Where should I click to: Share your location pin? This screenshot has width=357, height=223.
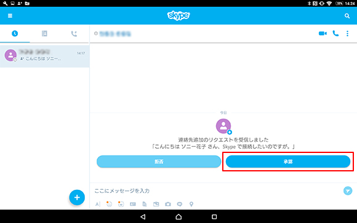click(191, 204)
